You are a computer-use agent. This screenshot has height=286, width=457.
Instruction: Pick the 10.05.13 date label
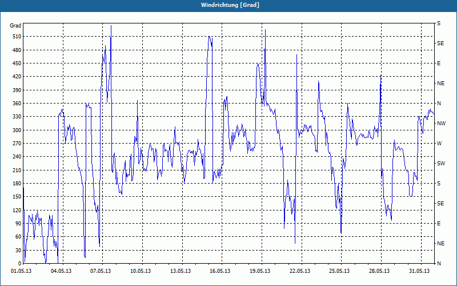pyautogui.click(x=141, y=271)
